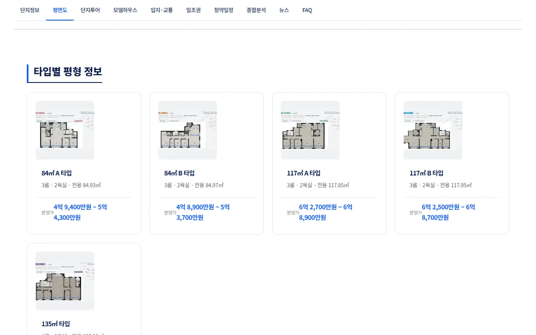View the 청약일정 tab
This screenshot has width=536, height=335.
coord(224,10)
